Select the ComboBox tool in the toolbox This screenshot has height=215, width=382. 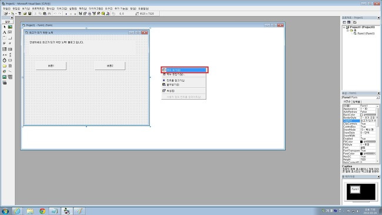(x=4, y=49)
